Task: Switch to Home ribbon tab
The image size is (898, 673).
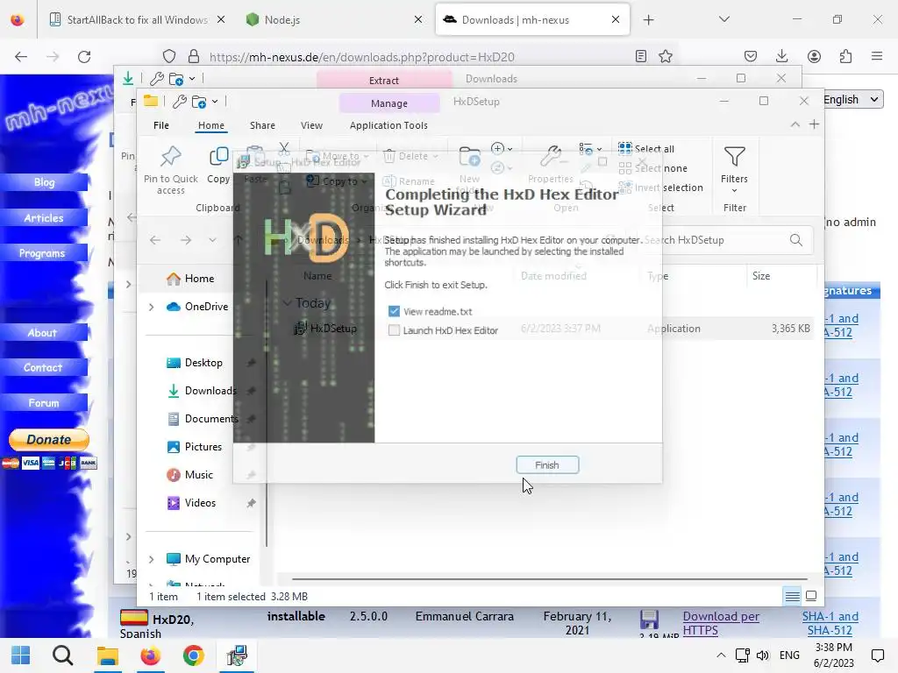Action: [211, 125]
